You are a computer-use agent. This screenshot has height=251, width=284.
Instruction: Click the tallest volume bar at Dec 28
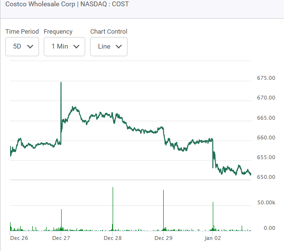pos(113,209)
